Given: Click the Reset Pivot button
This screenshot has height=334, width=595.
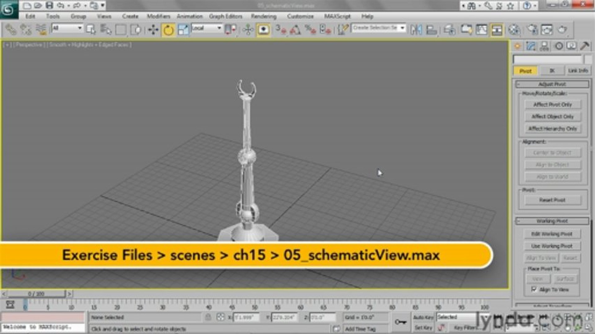Looking at the screenshot, I should click(553, 200).
